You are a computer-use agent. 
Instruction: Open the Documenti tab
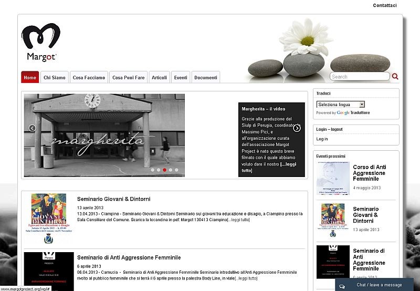point(205,78)
